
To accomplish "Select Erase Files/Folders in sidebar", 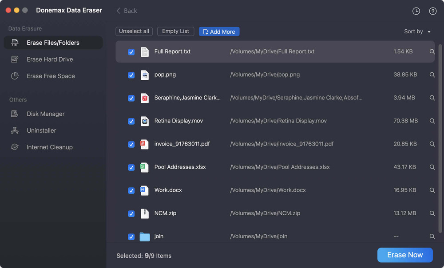I will coord(53,43).
